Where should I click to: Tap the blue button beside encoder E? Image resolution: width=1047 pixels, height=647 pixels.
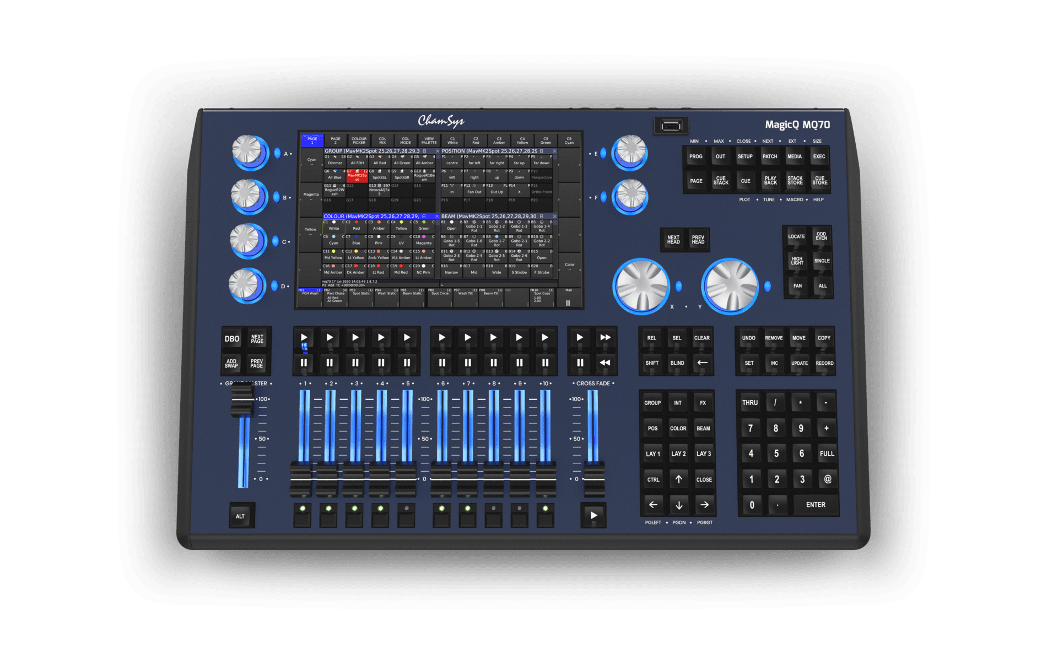603,153
